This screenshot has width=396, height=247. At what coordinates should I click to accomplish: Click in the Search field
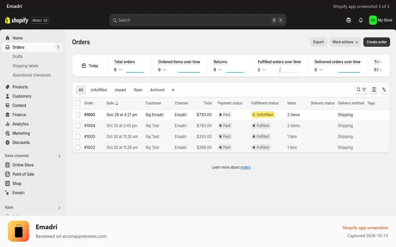(x=198, y=20)
